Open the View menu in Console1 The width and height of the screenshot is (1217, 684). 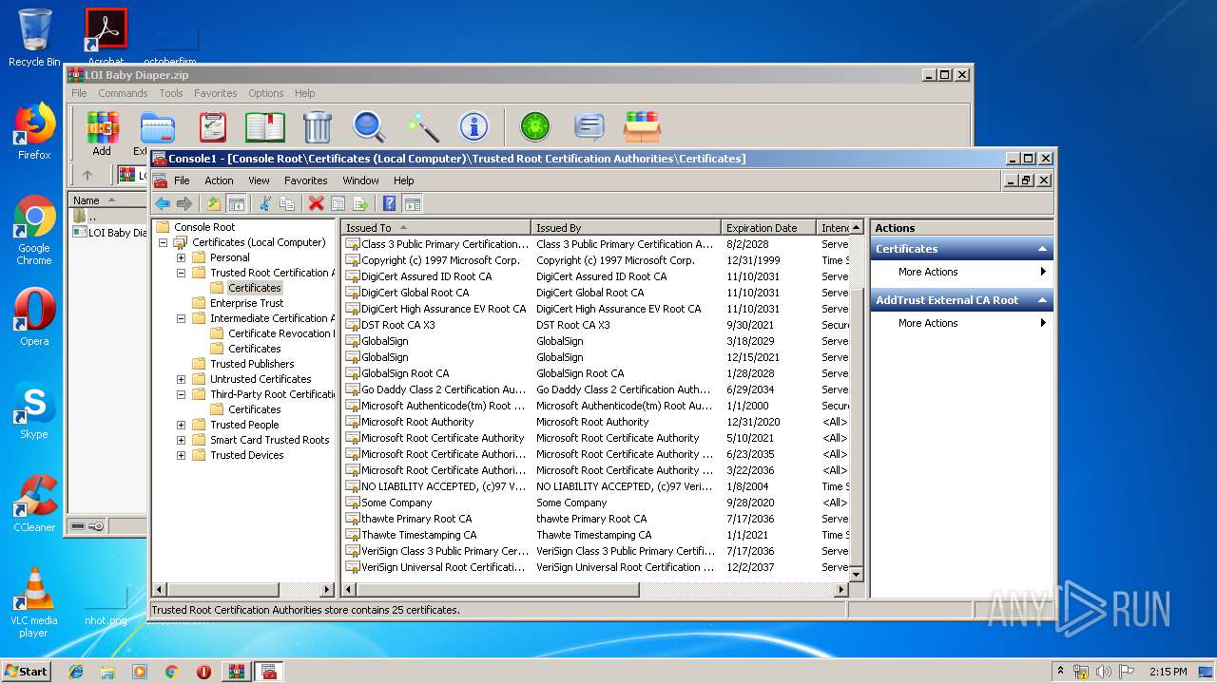[x=259, y=180]
